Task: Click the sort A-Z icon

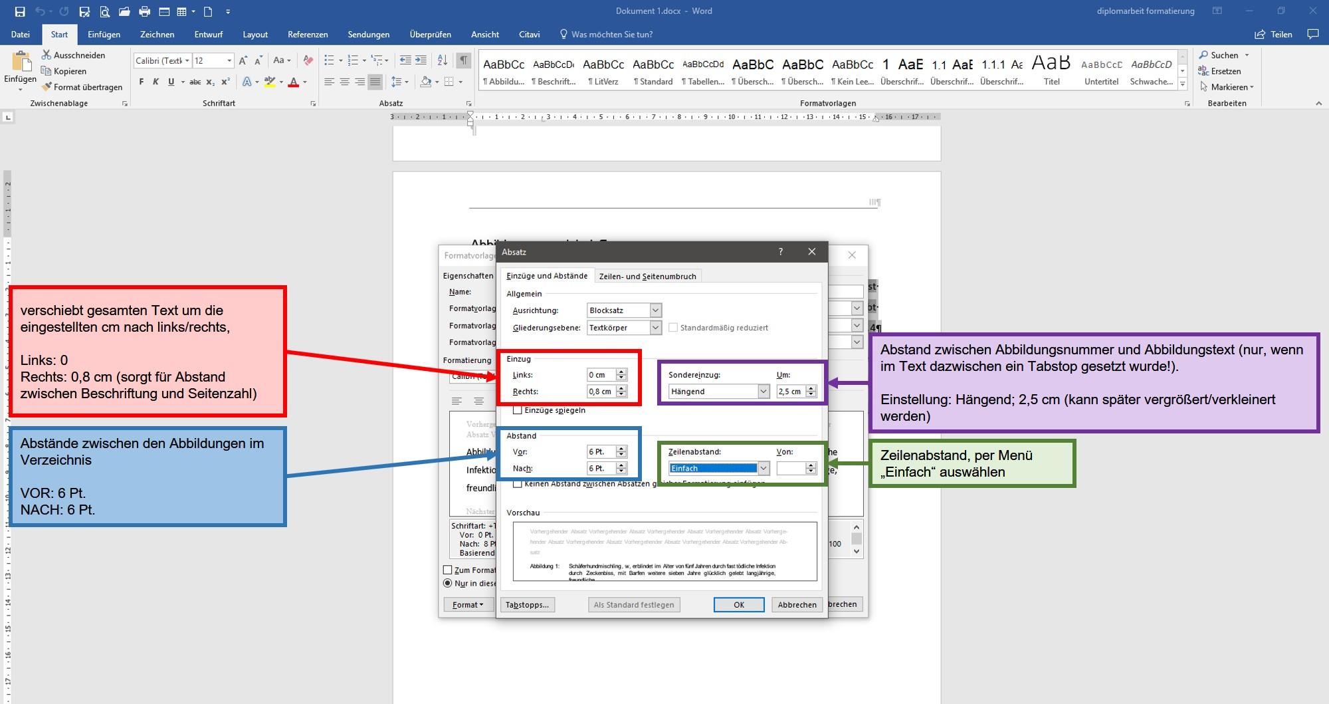Action: pos(443,60)
